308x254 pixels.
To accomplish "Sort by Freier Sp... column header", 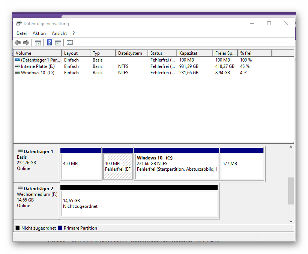I will [x=225, y=53].
